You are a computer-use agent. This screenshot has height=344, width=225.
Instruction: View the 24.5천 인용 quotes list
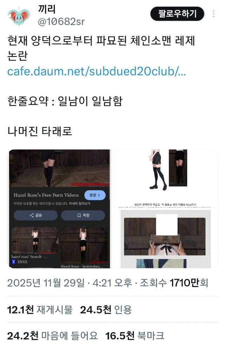pos(106,310)
